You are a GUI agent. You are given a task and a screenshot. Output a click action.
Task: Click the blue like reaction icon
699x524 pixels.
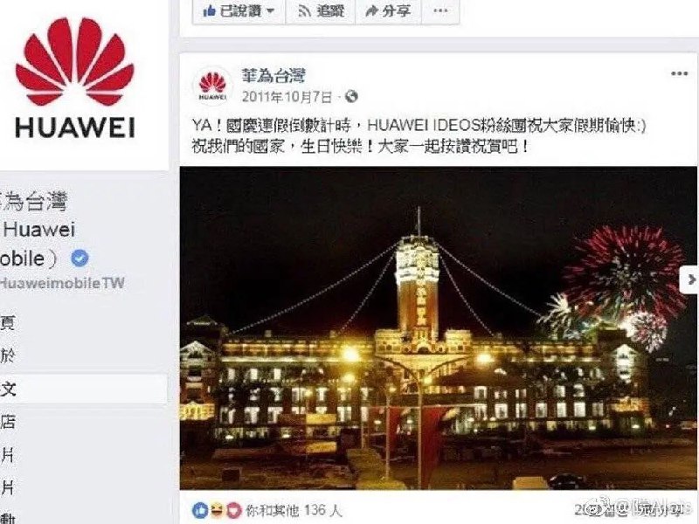(200, 511)
